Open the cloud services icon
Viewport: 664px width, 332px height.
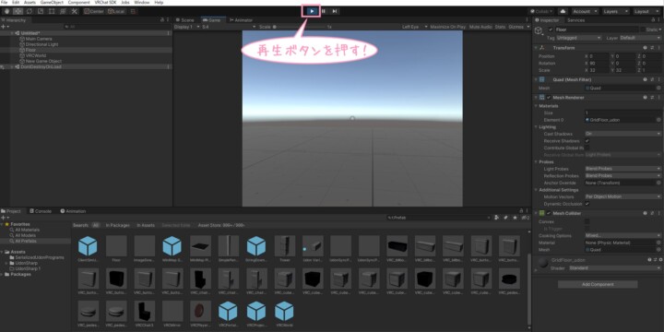563,11
